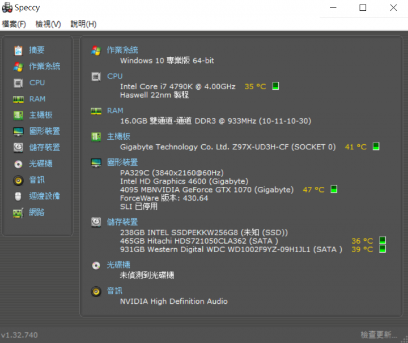This screenshot has height=343, width=408.
Task: Click the Windows flag icon in the summary panel
Action: click(x=96, y=51)
